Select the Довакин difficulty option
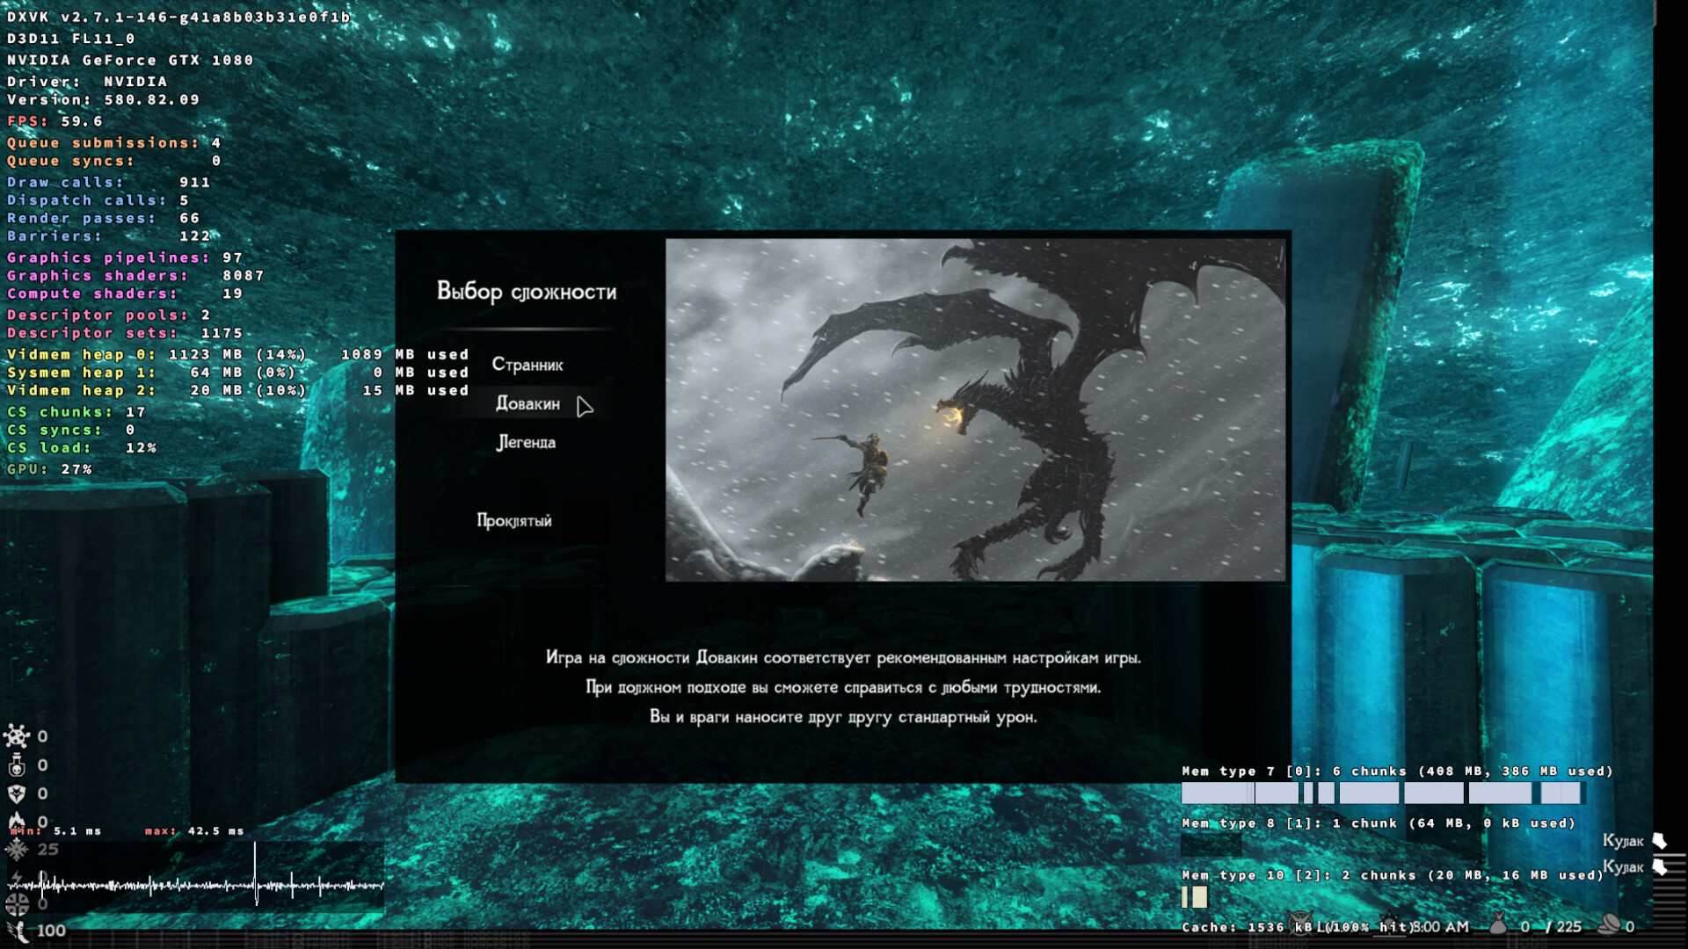 tap(527, 403)
